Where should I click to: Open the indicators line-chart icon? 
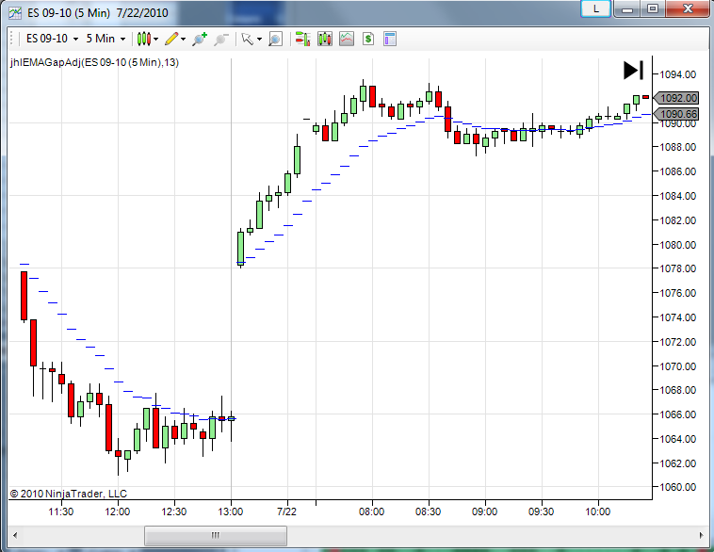point(347,40)
